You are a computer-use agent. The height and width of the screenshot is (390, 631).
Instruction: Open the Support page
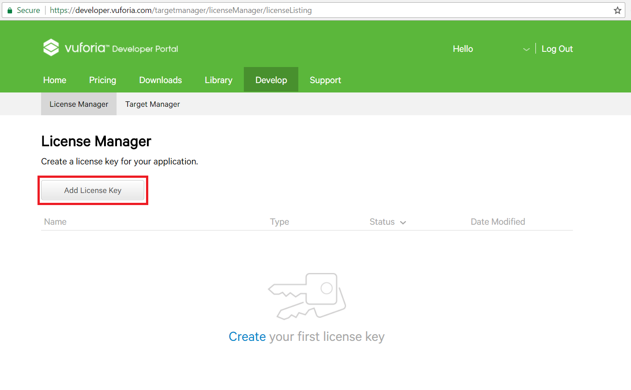(326, 80)
